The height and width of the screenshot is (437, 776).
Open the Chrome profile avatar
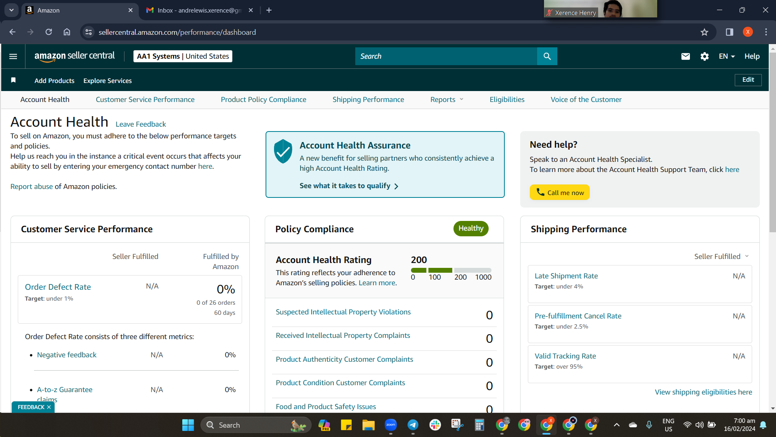[748, 32]
